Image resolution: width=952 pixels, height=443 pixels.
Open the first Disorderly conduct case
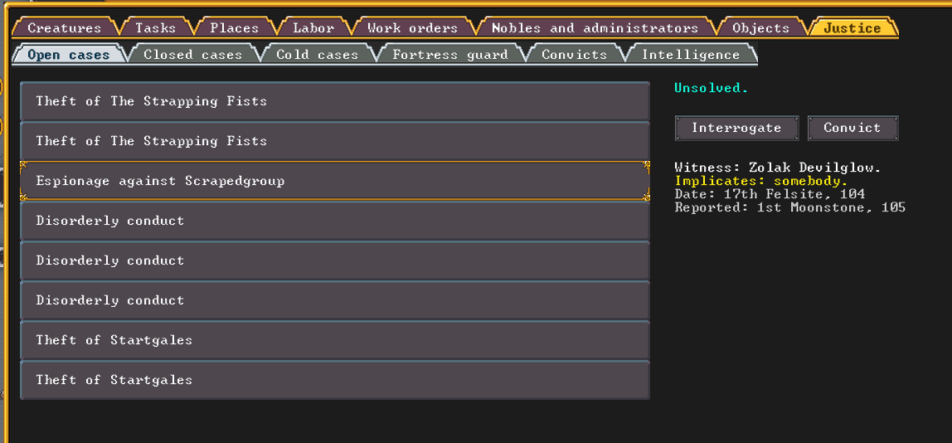(x=334, y=221)
